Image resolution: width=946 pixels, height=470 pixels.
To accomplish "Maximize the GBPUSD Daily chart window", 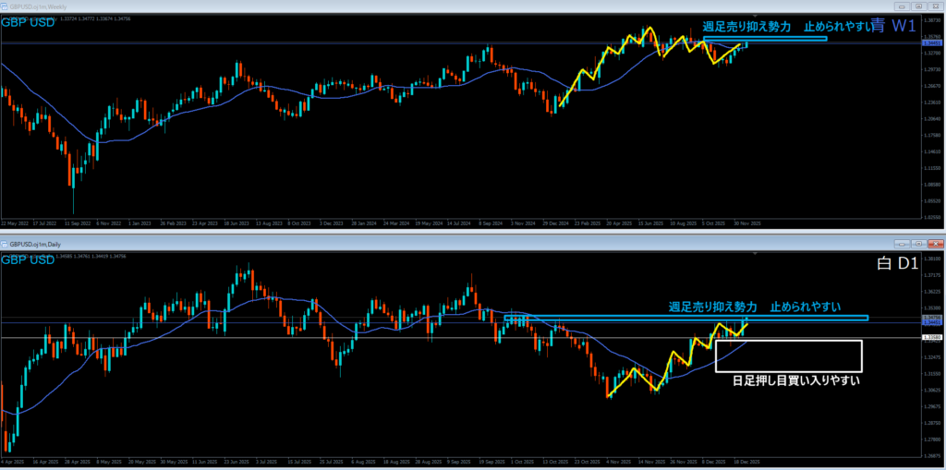I will pos(918,243).
